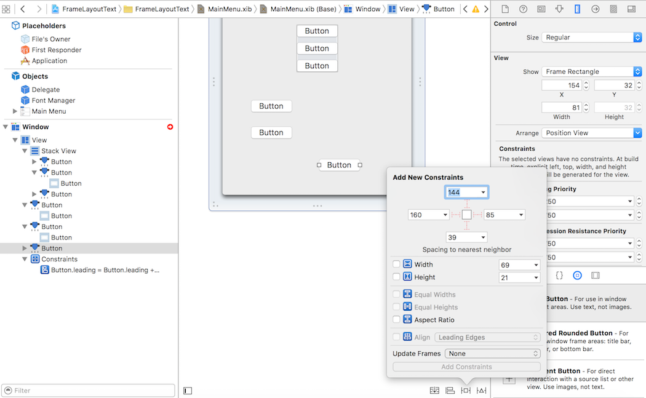Open the Align constraints tool

450,391
